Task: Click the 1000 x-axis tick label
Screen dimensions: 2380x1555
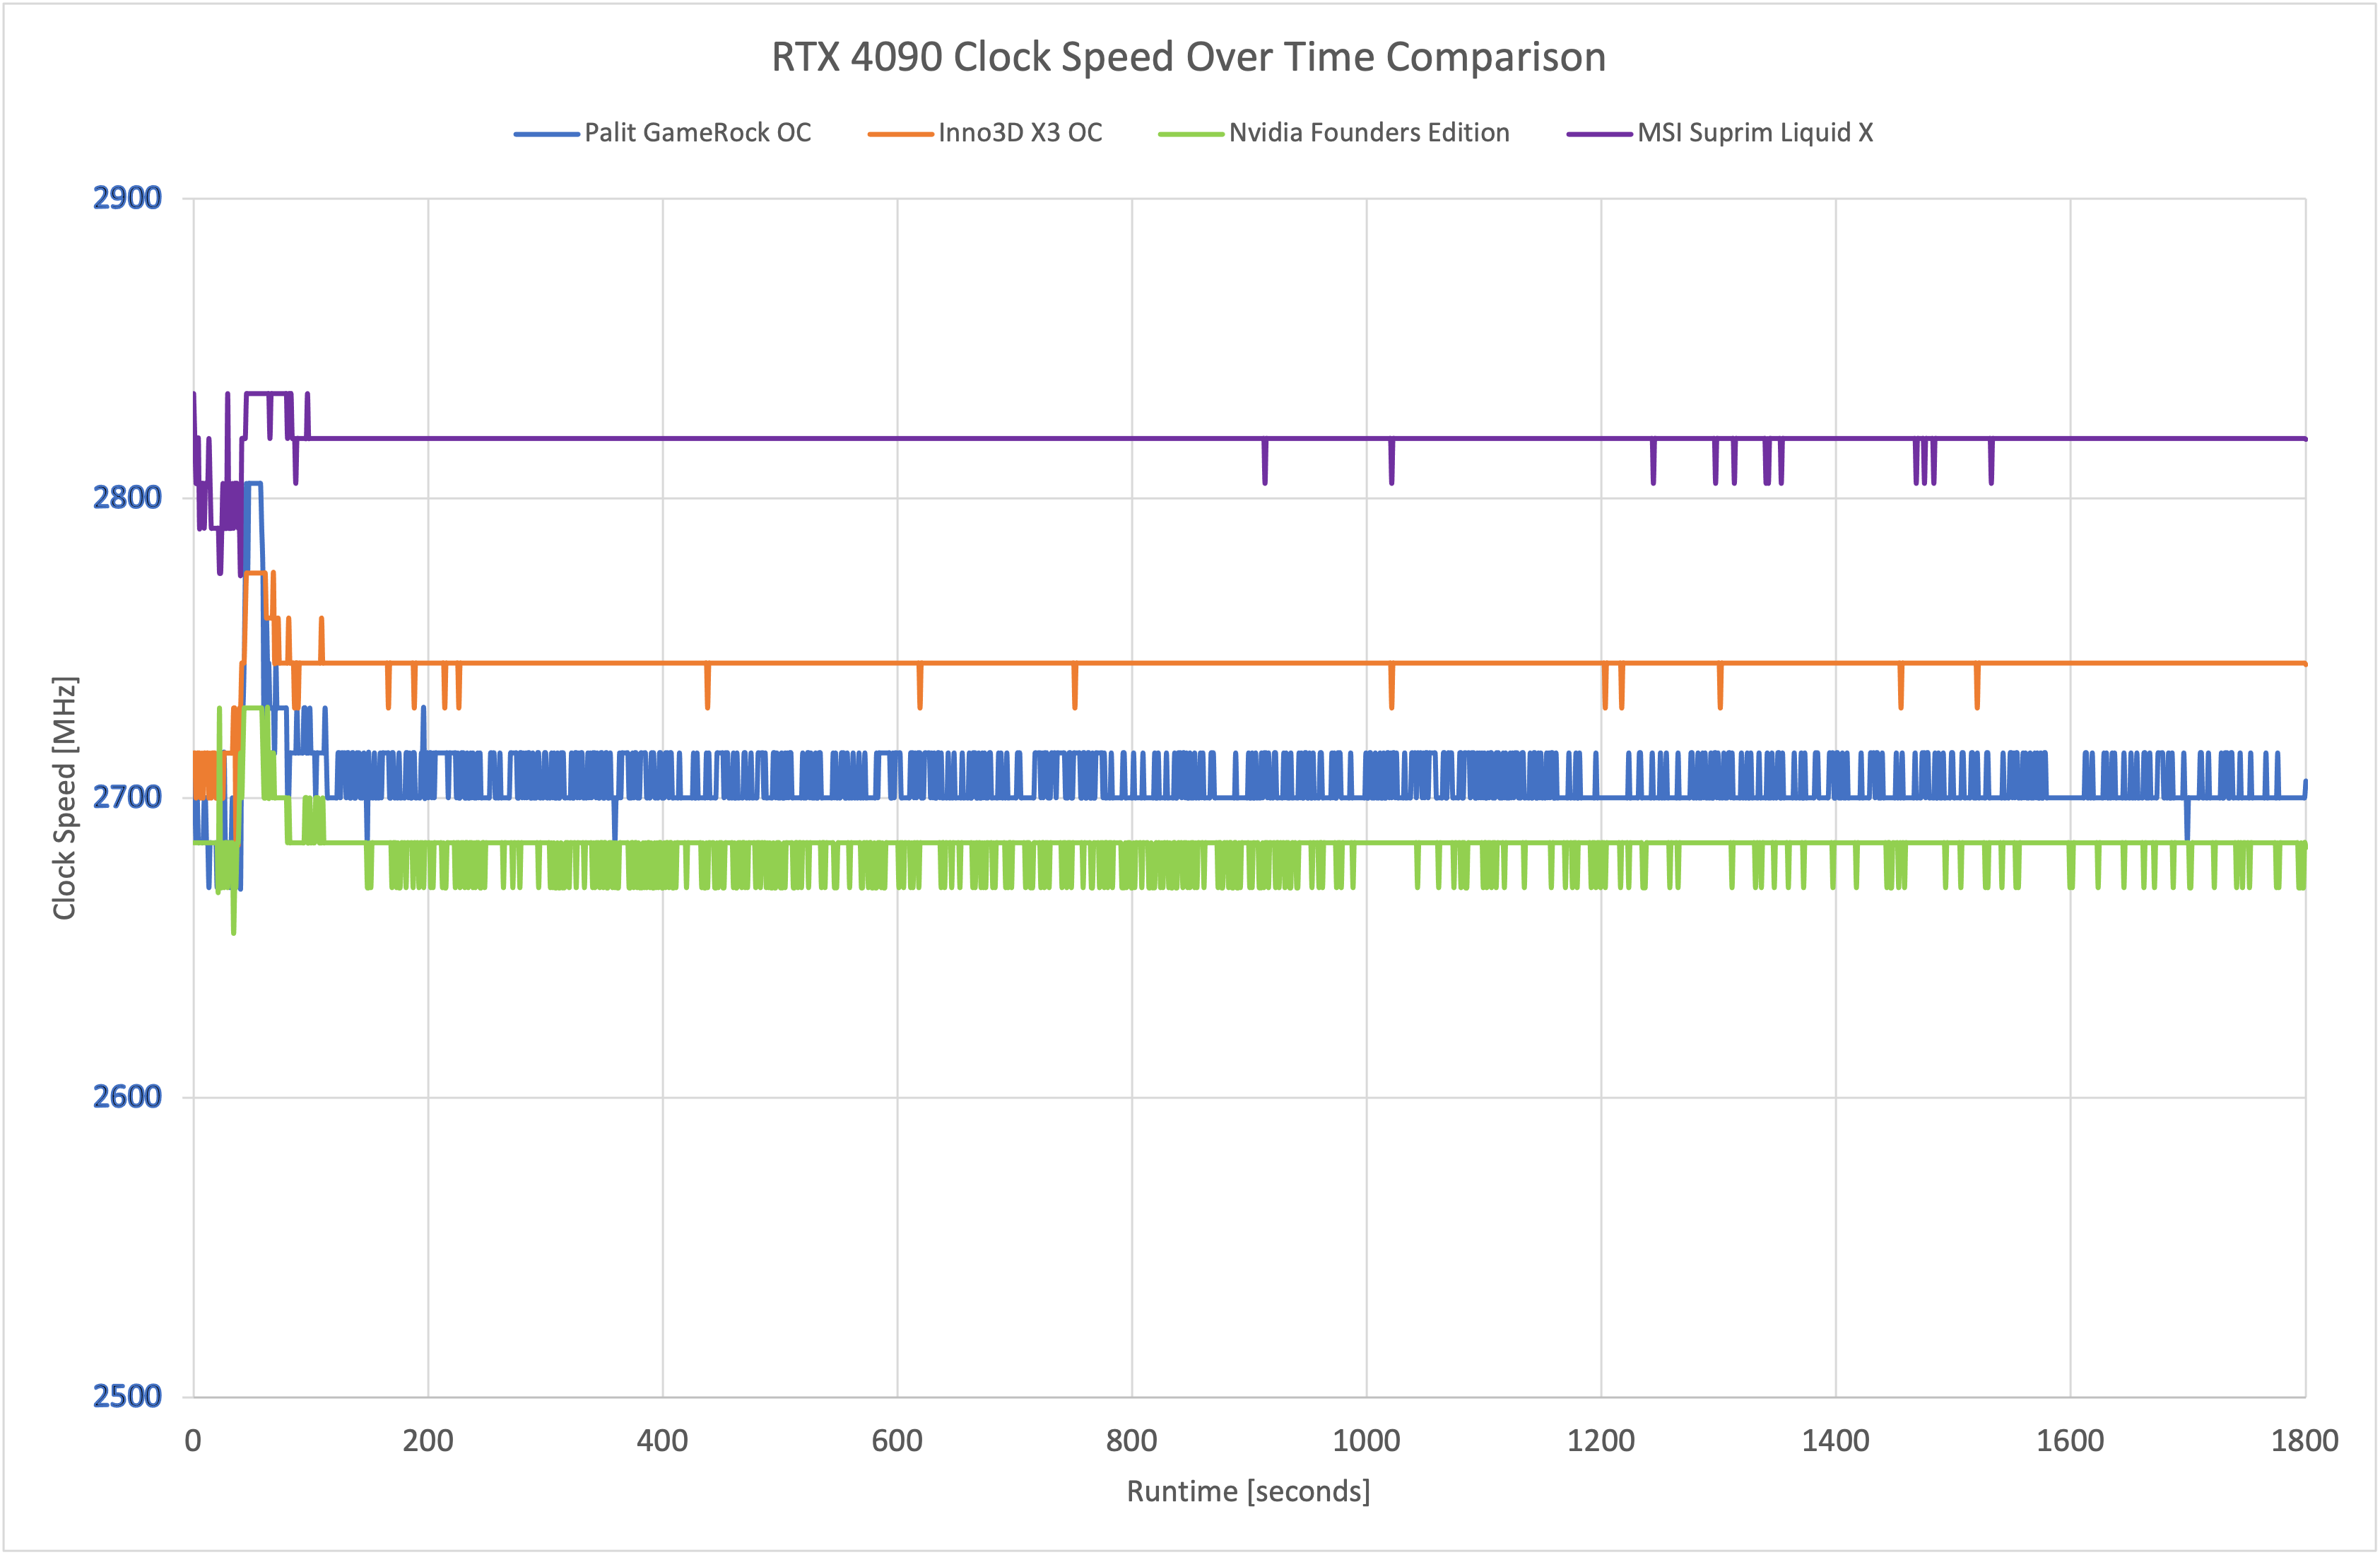Action: point(1366,1441)
